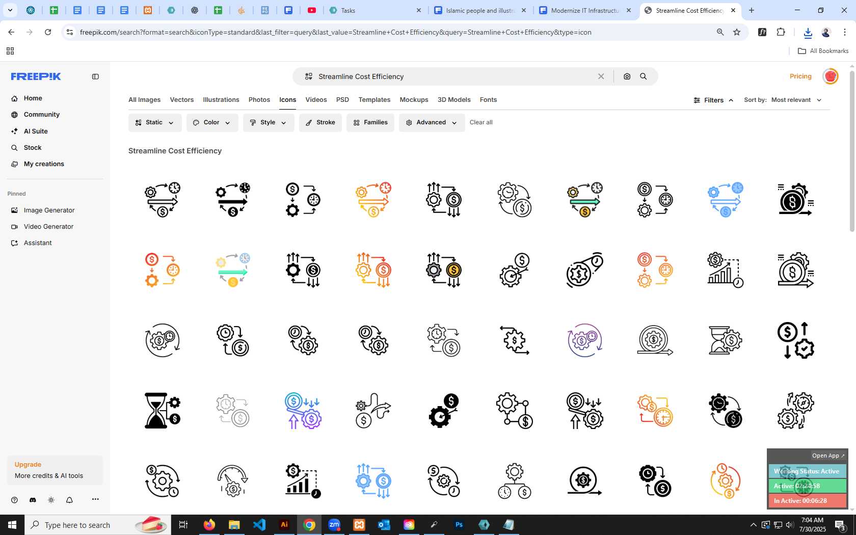Open Modernize IT Infrastructure browser tab
856x535 pixels.
(x=585, y=10)
